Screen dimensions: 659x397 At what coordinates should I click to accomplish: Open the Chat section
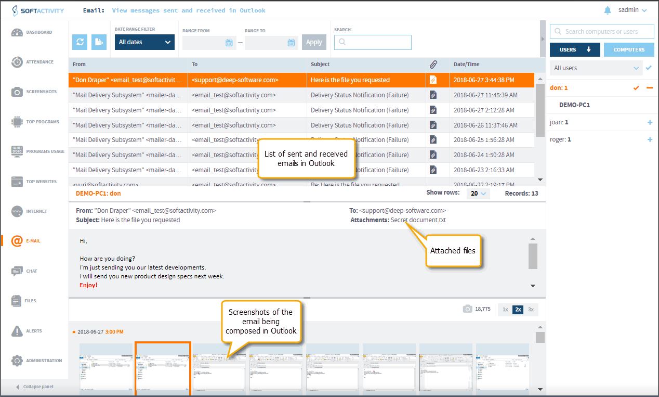coord(24,271)
